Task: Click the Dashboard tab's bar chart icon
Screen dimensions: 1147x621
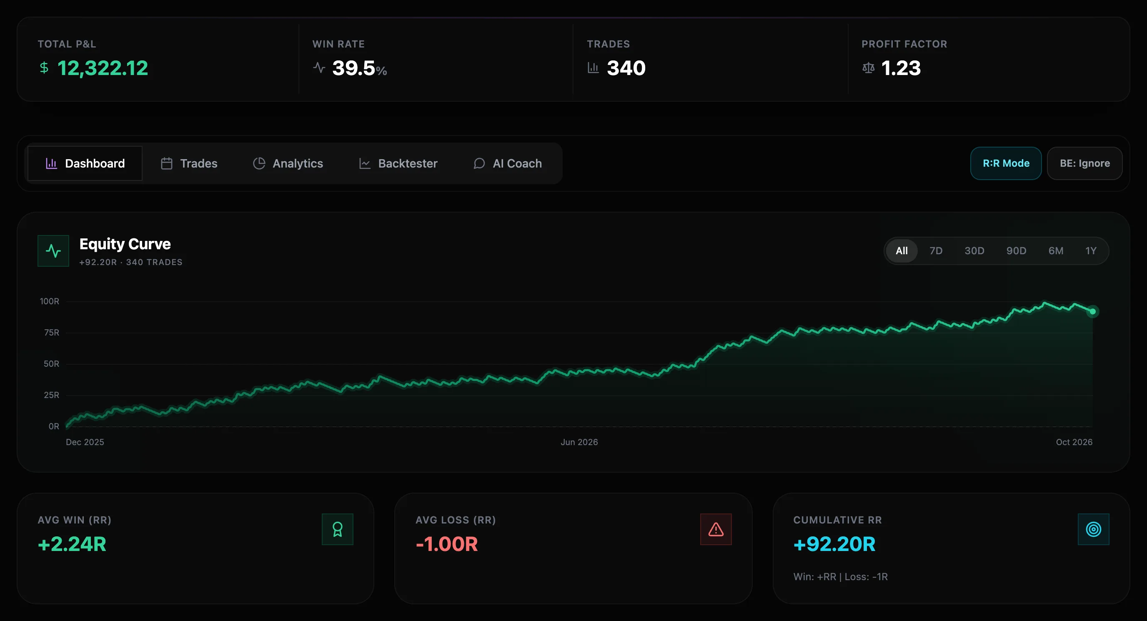Action: click(x=52, y=163)
